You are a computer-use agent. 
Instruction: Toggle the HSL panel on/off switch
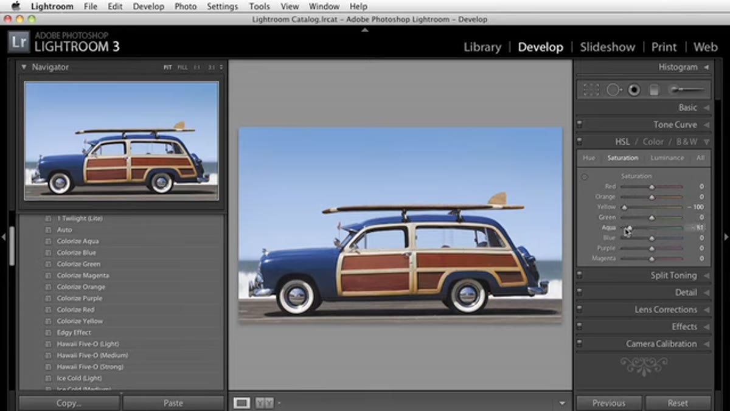[580, 142]
